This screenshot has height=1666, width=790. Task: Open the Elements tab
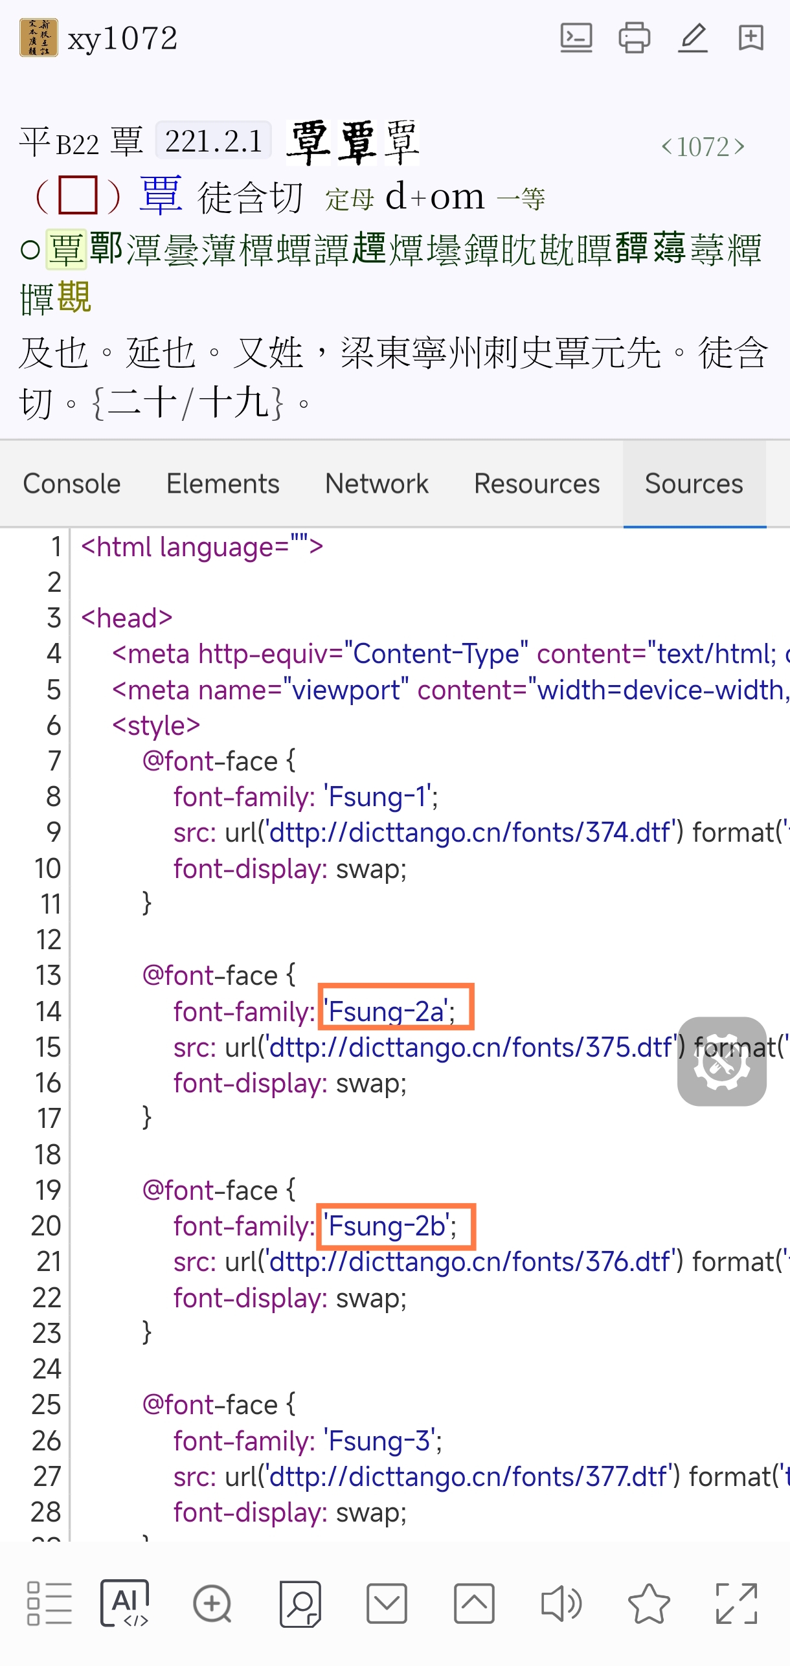[223, 484]
